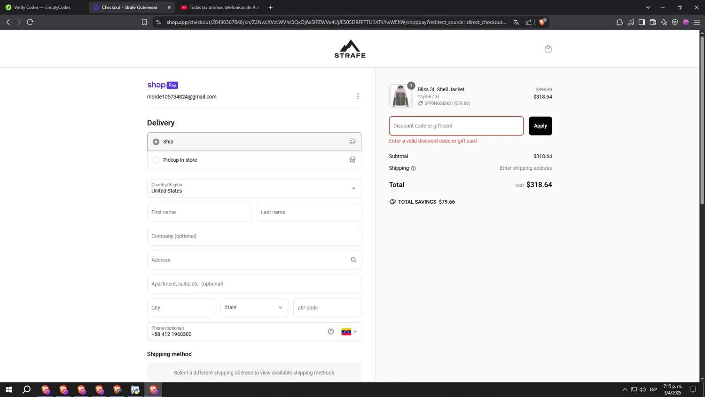Click the network icon in system tray
Screen dimensions: 705x397
coord(634,389)
